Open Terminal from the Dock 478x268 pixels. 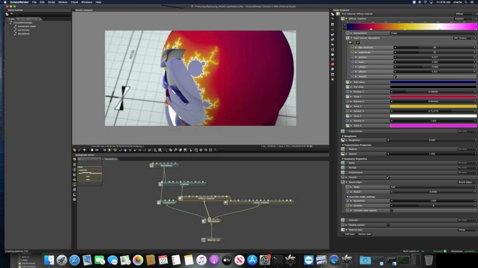tap(278, 260)
